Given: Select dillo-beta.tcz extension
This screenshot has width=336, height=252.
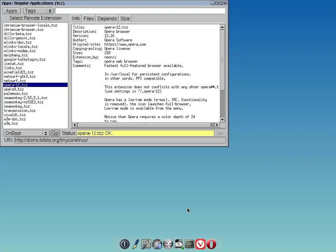Looking at the screenshot, I should click(35, 34).
